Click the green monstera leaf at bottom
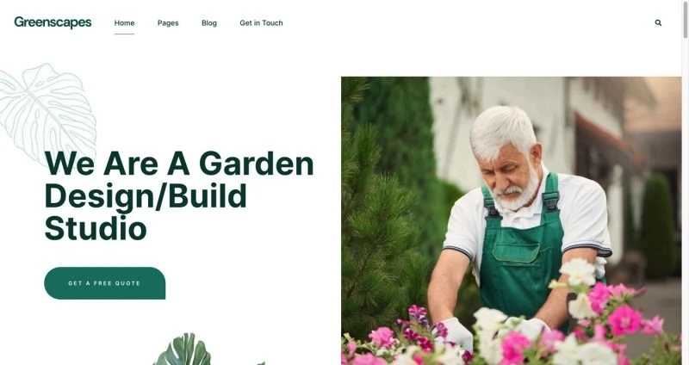Image resolution: width=689 pixels, height=365 pixels. tap(183, 350)
